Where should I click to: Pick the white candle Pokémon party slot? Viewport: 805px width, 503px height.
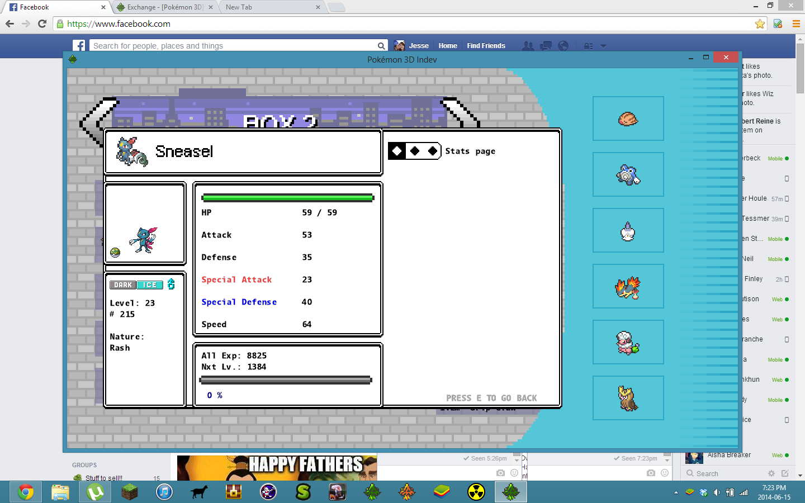pos(628,230)
